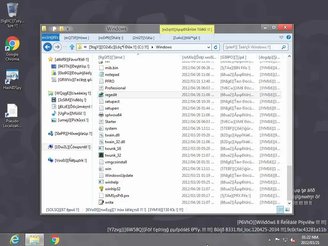Open the Share ribbon tab
This screenshot has width=328, height=246.
[x=111, y=38]
